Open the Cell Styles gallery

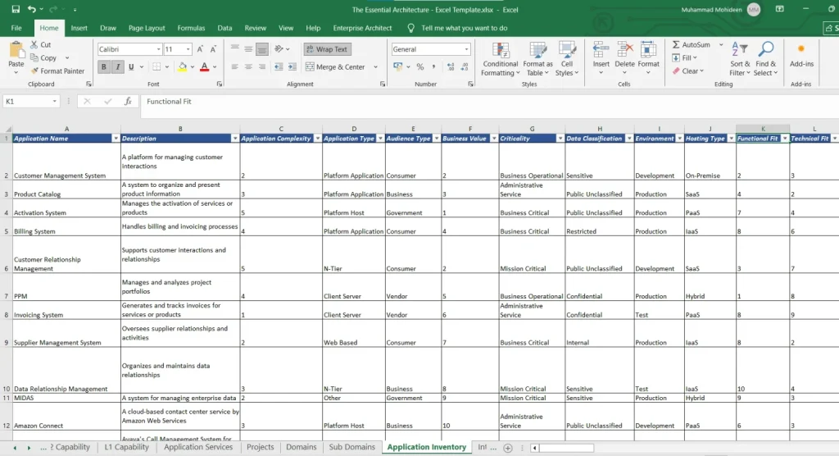coord(566,59)
